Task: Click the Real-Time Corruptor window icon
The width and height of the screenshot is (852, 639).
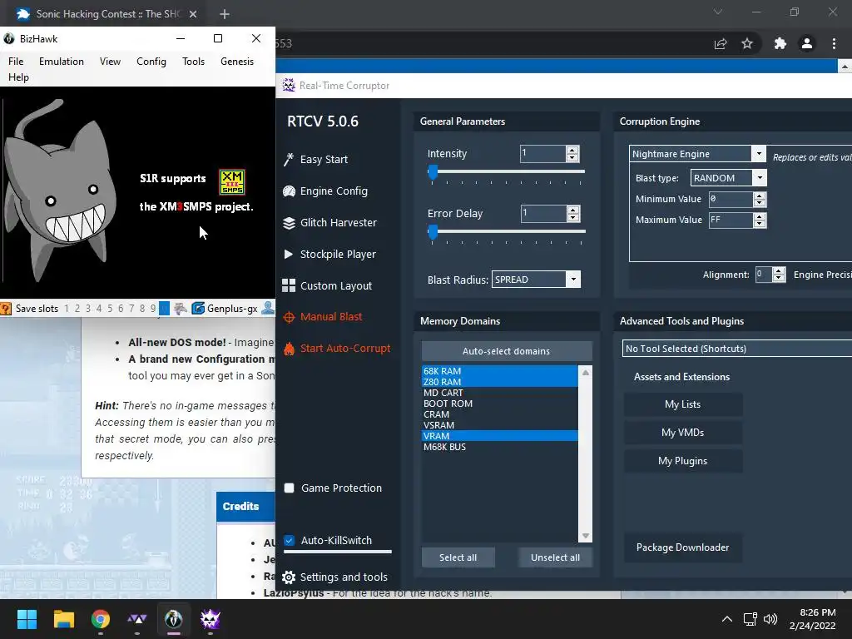Action: point(289,85)
